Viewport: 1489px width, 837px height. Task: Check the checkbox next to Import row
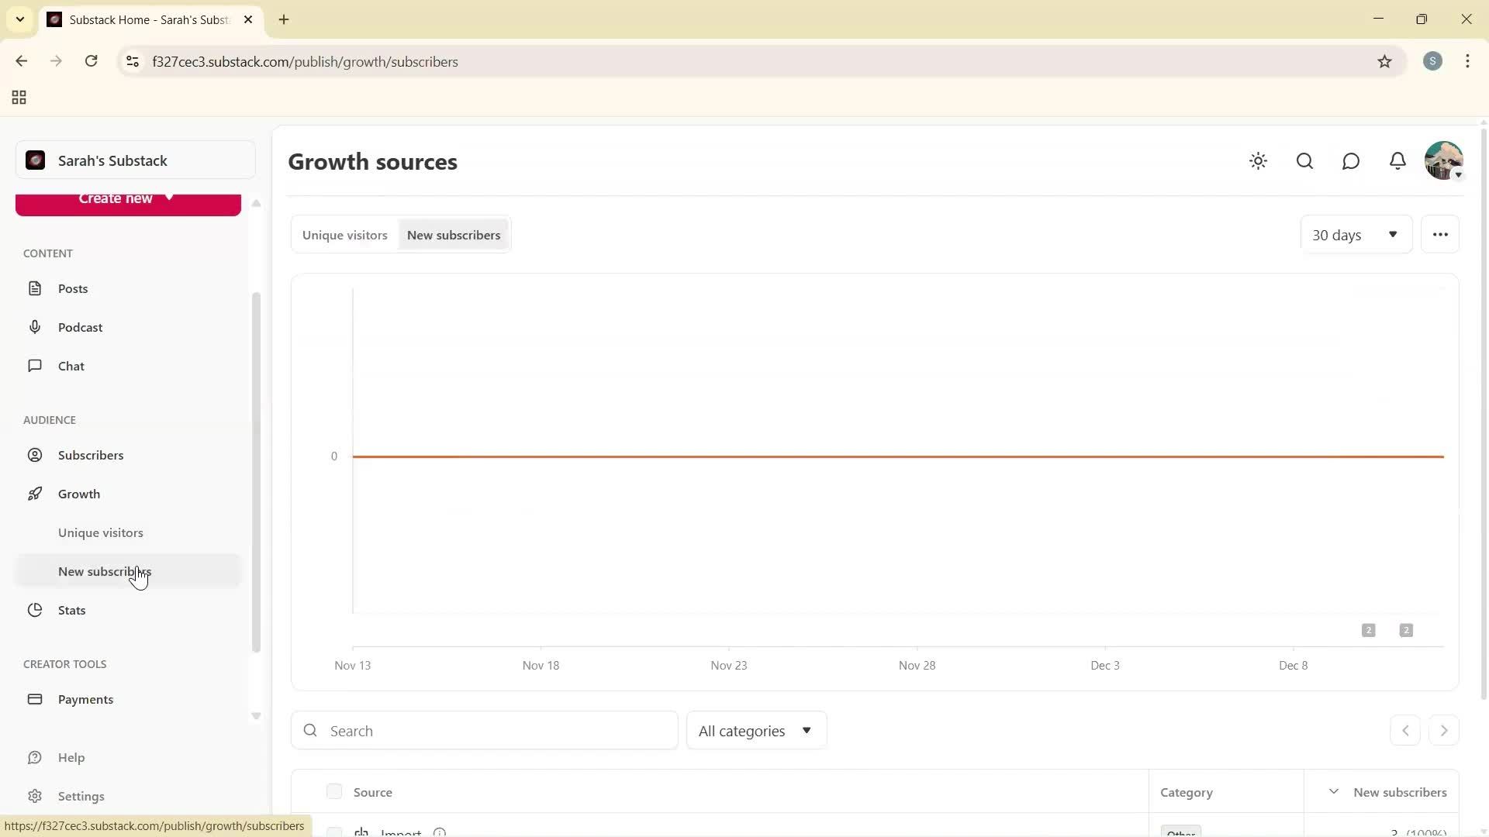tap(334, 832)
